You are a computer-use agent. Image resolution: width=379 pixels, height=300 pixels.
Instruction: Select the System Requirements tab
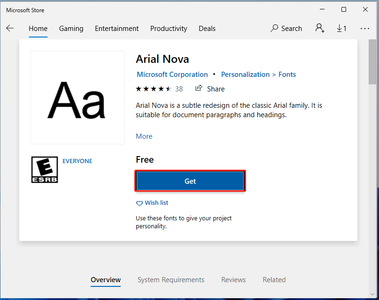click(x=171, y=280)
